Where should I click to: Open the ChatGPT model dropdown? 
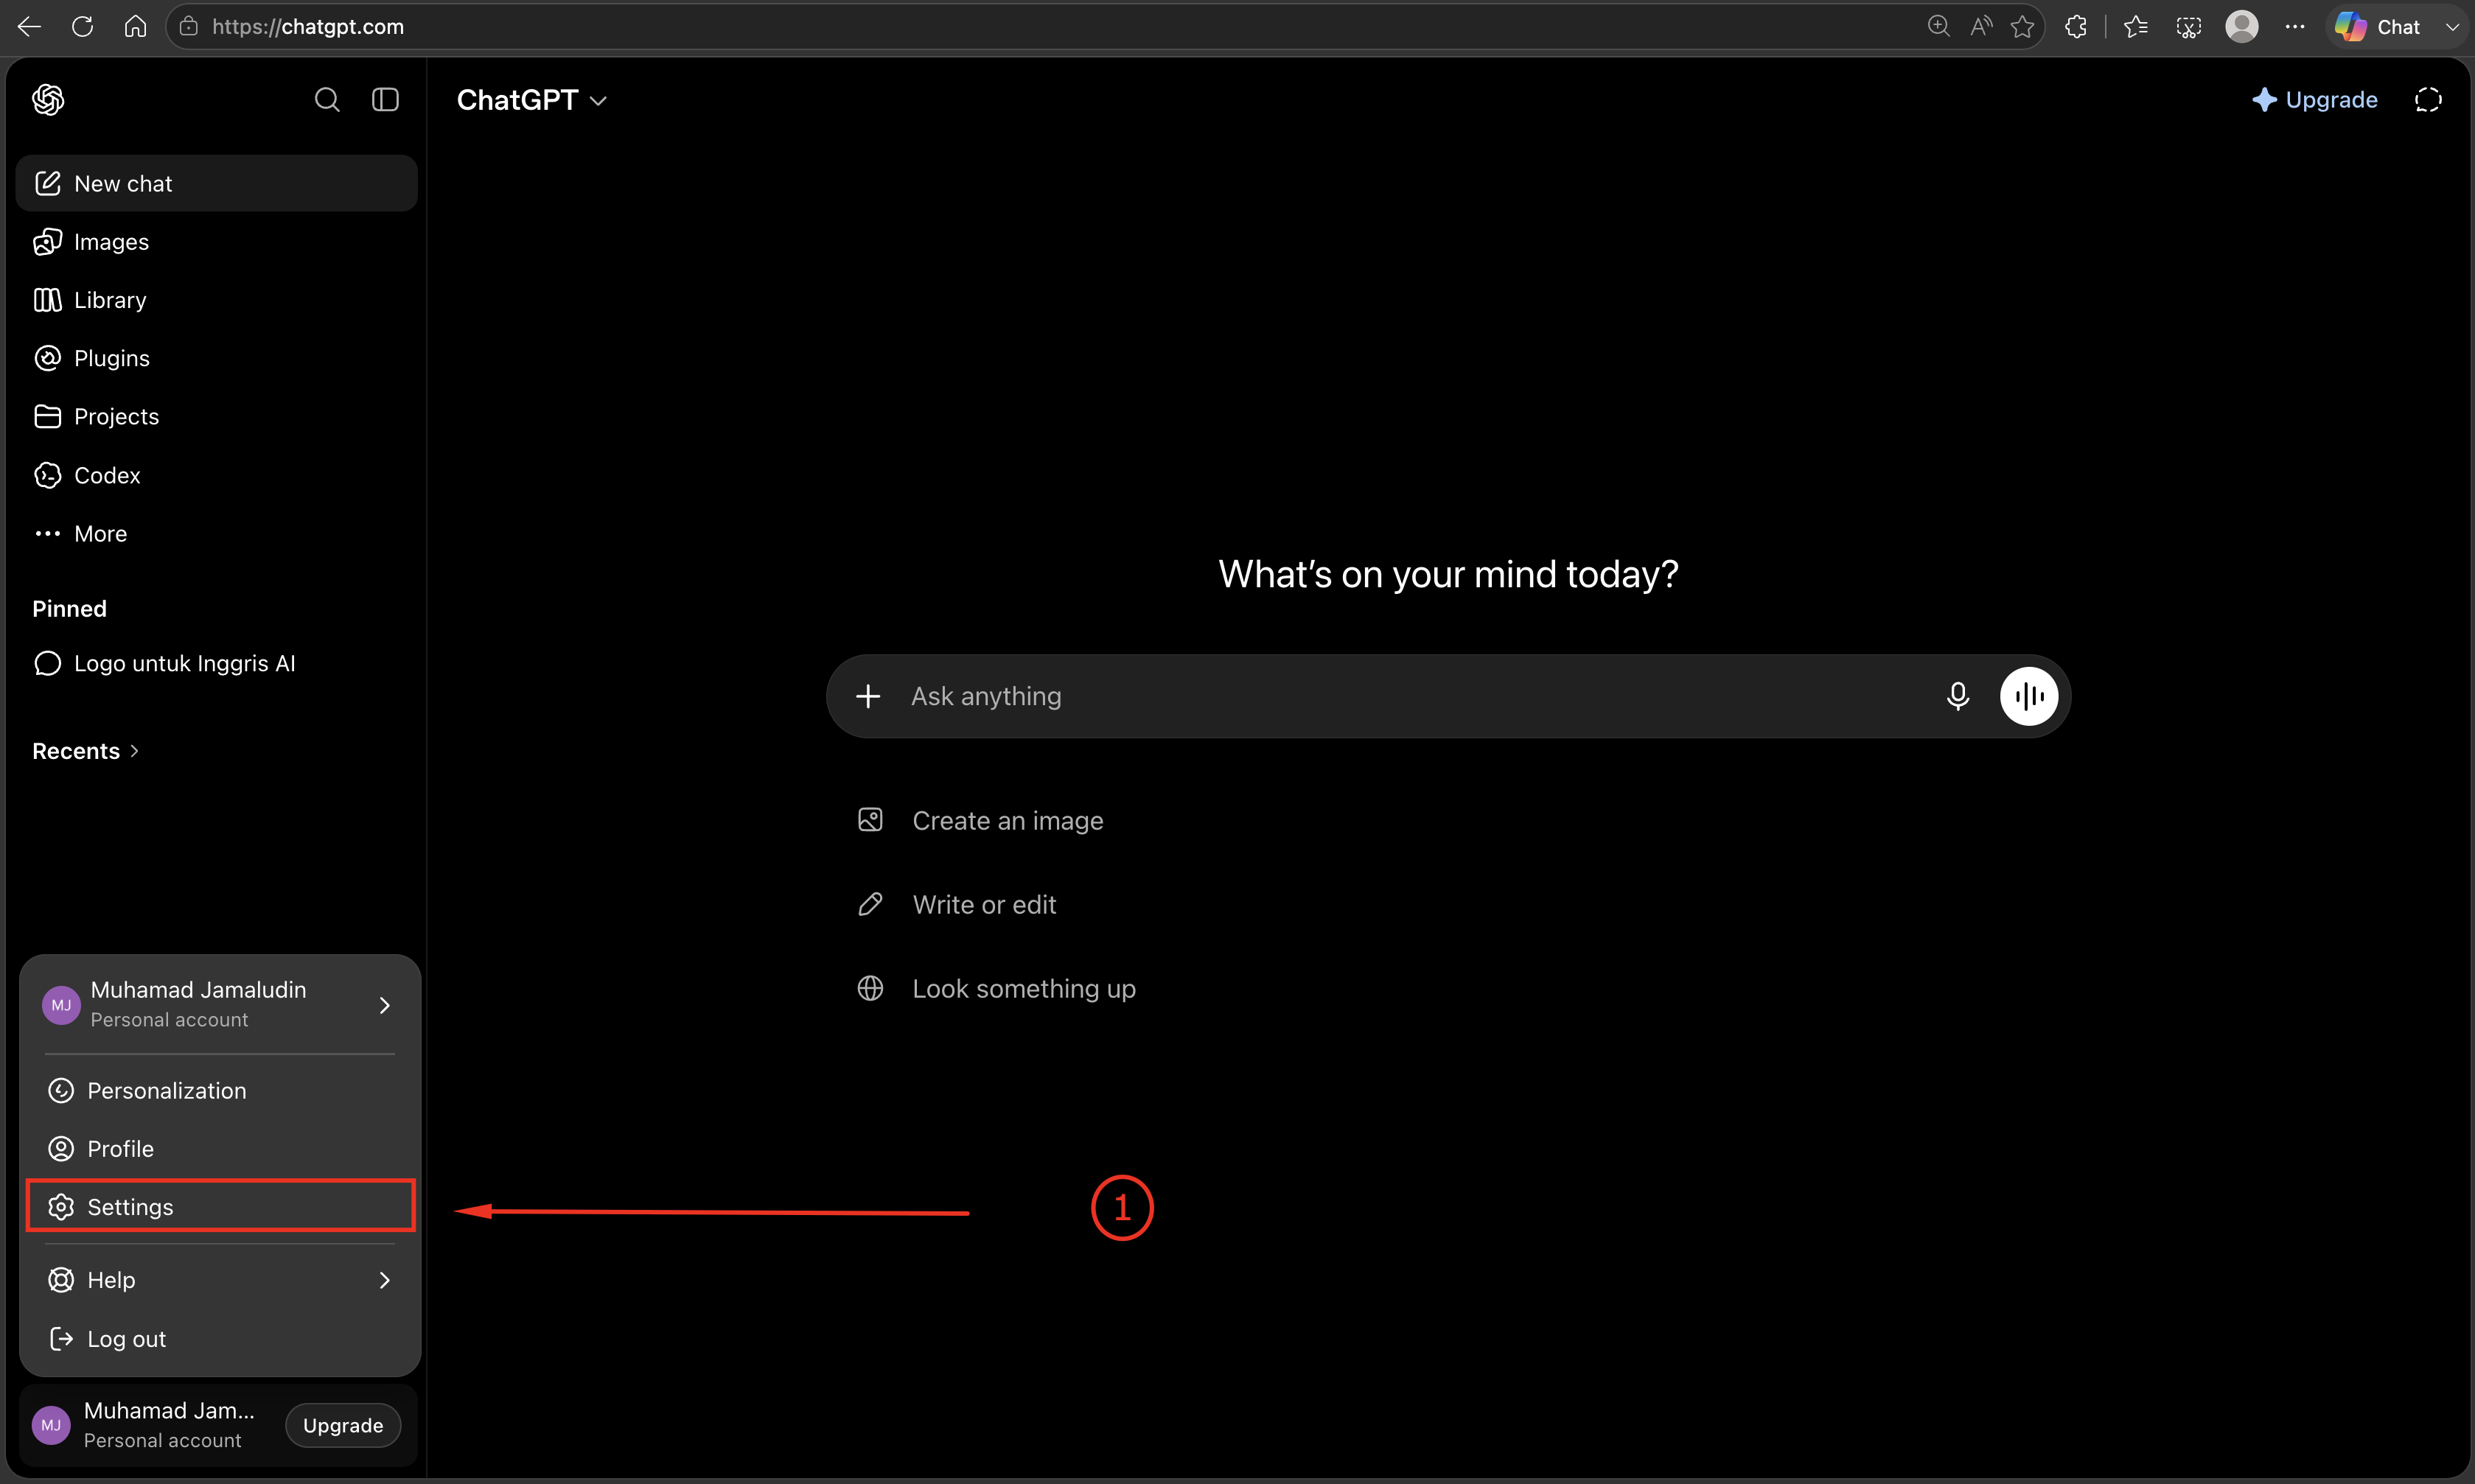(x=532, y=100)
